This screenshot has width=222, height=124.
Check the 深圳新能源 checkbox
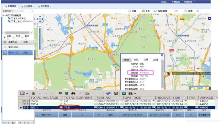point(9,15)
